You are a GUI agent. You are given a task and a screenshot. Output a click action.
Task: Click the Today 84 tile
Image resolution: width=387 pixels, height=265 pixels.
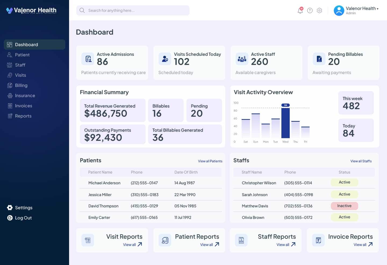pyautogui.click(x=356, y=130)
